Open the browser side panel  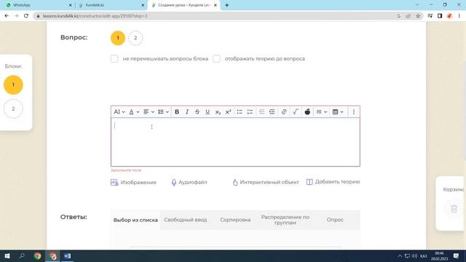point(440,16)
